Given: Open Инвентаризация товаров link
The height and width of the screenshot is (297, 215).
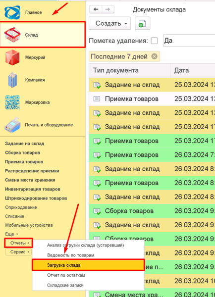Looking at the screenshot, I should point(33,189).
